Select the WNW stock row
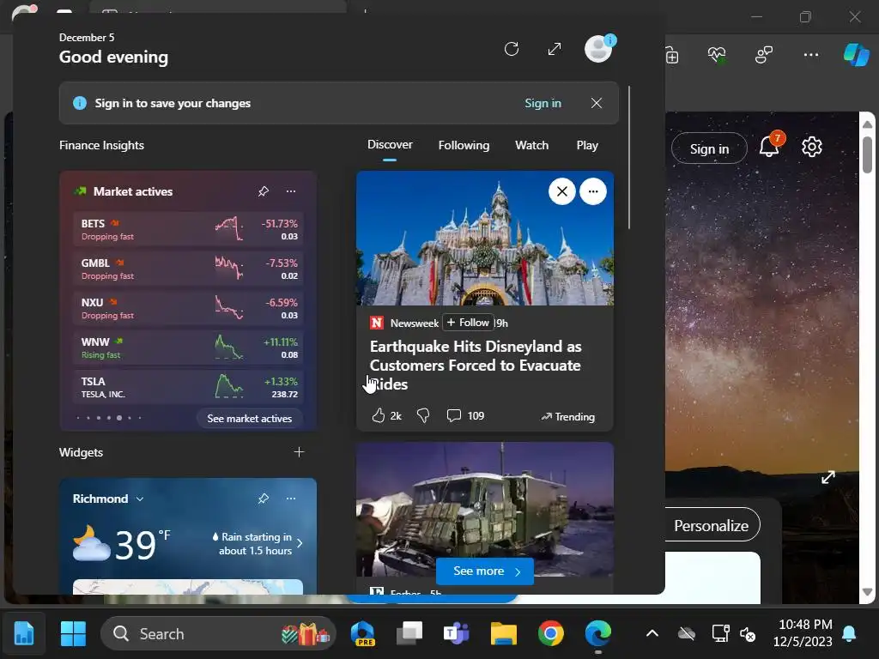 188,348
